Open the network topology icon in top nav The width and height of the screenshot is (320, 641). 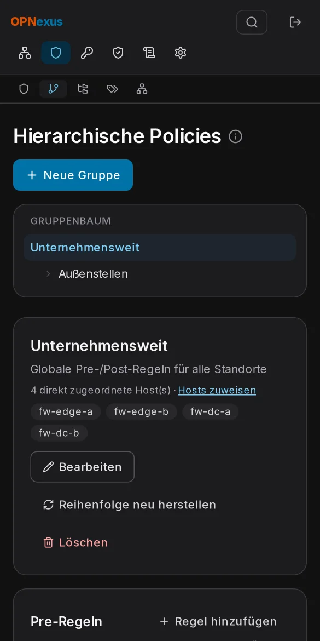click(x=25, y=53)
